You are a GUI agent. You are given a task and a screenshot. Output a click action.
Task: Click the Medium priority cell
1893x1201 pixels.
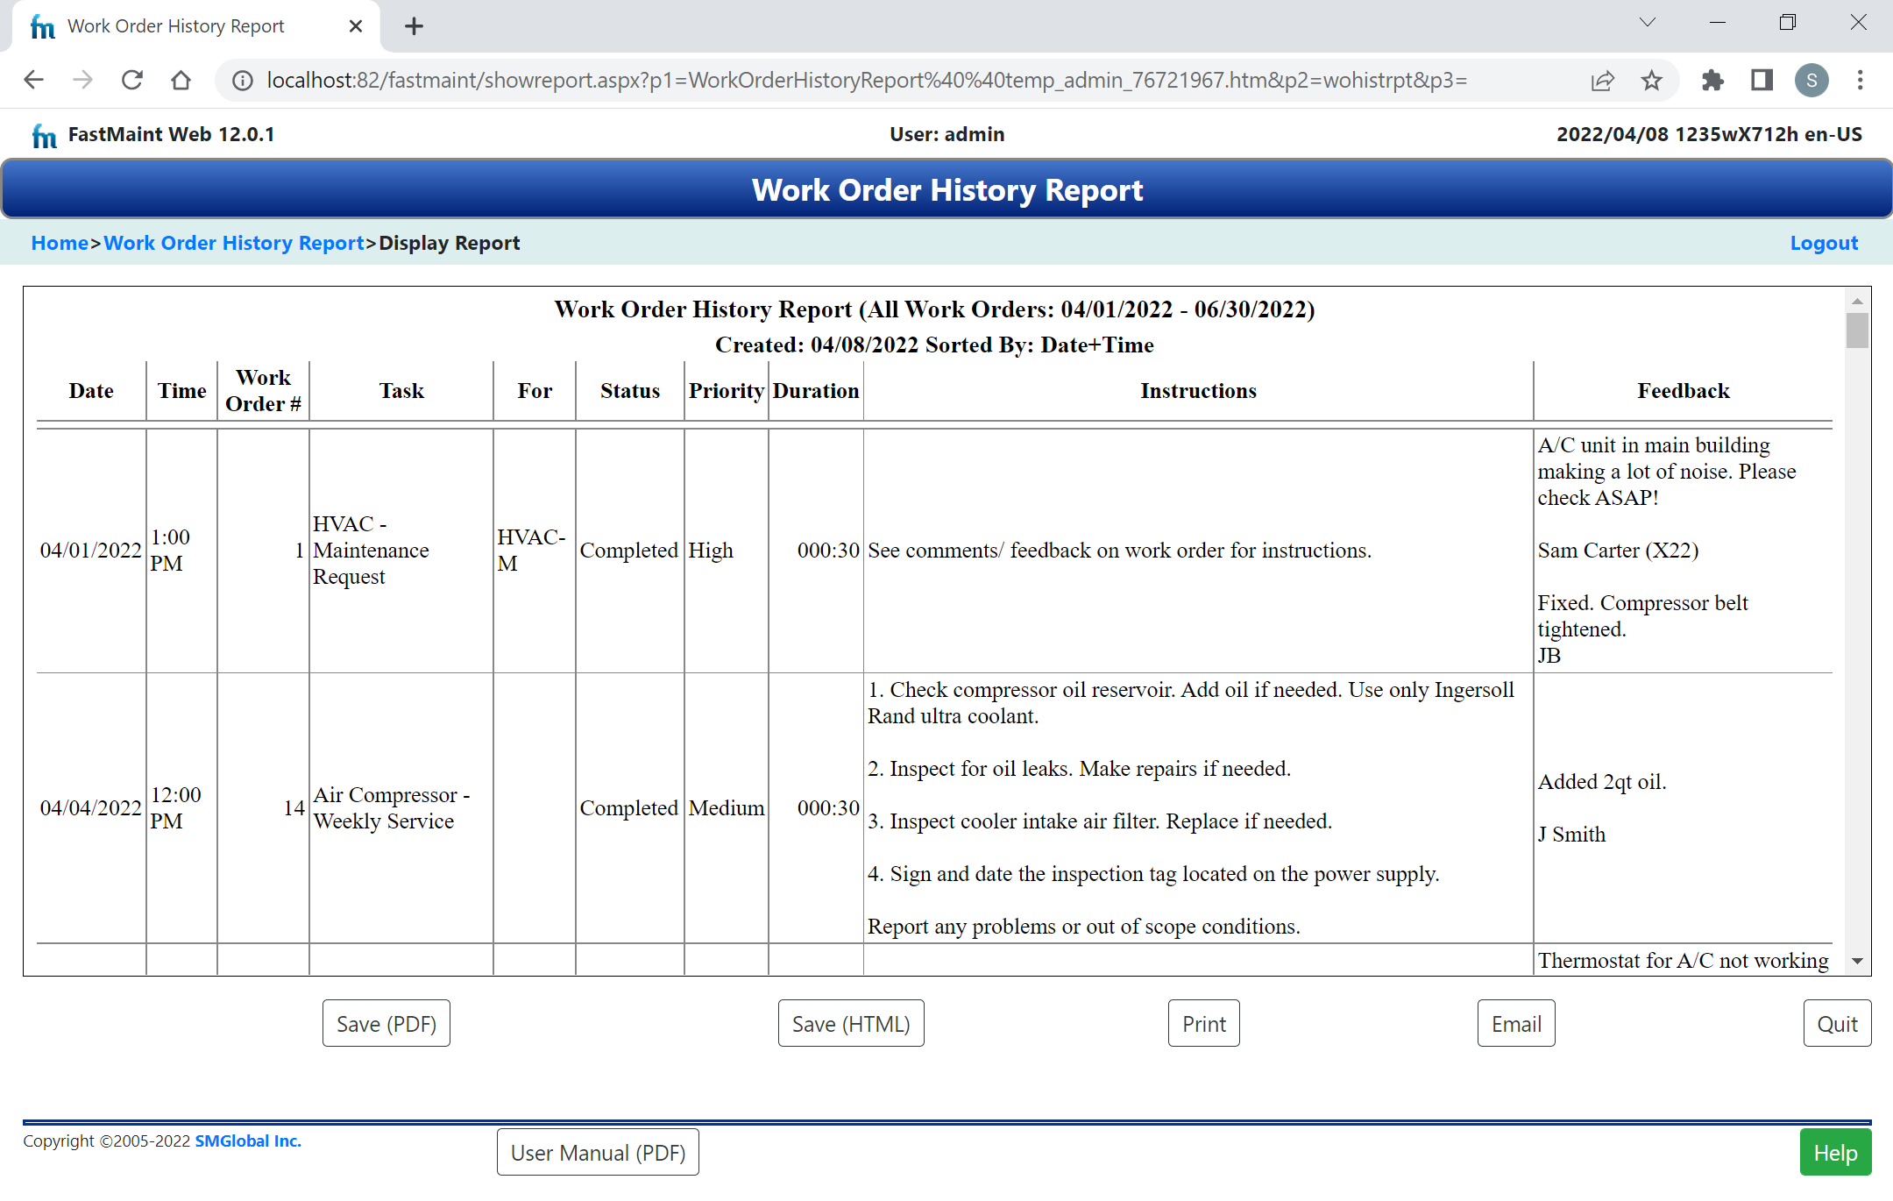pyautogui.click(x=727, y=808)
